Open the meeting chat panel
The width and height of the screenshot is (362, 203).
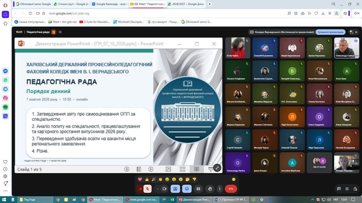pyautogui.click(x=339, y=189)
